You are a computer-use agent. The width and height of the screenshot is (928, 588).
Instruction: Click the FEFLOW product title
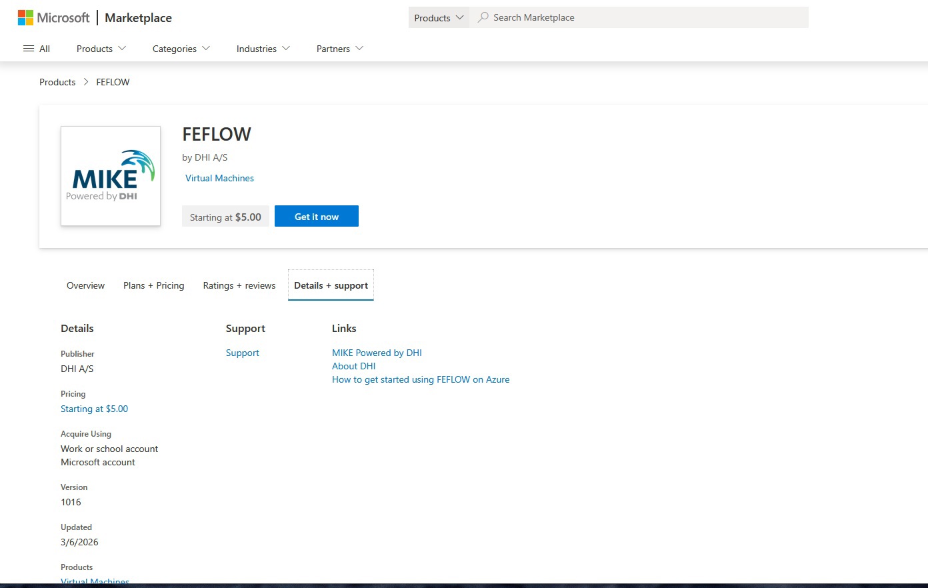(x=217, y=134)
